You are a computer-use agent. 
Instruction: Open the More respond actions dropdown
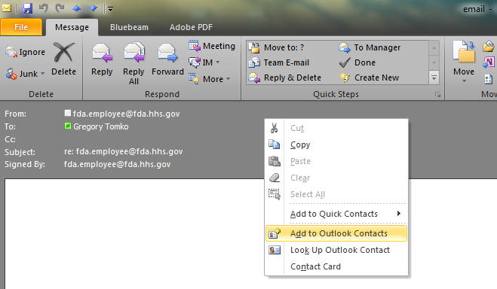click(209, 79)
